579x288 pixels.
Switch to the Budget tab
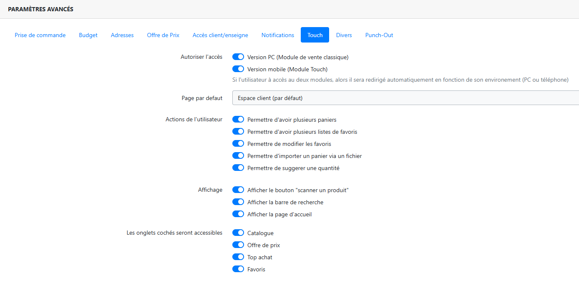[x=88, y=35]
